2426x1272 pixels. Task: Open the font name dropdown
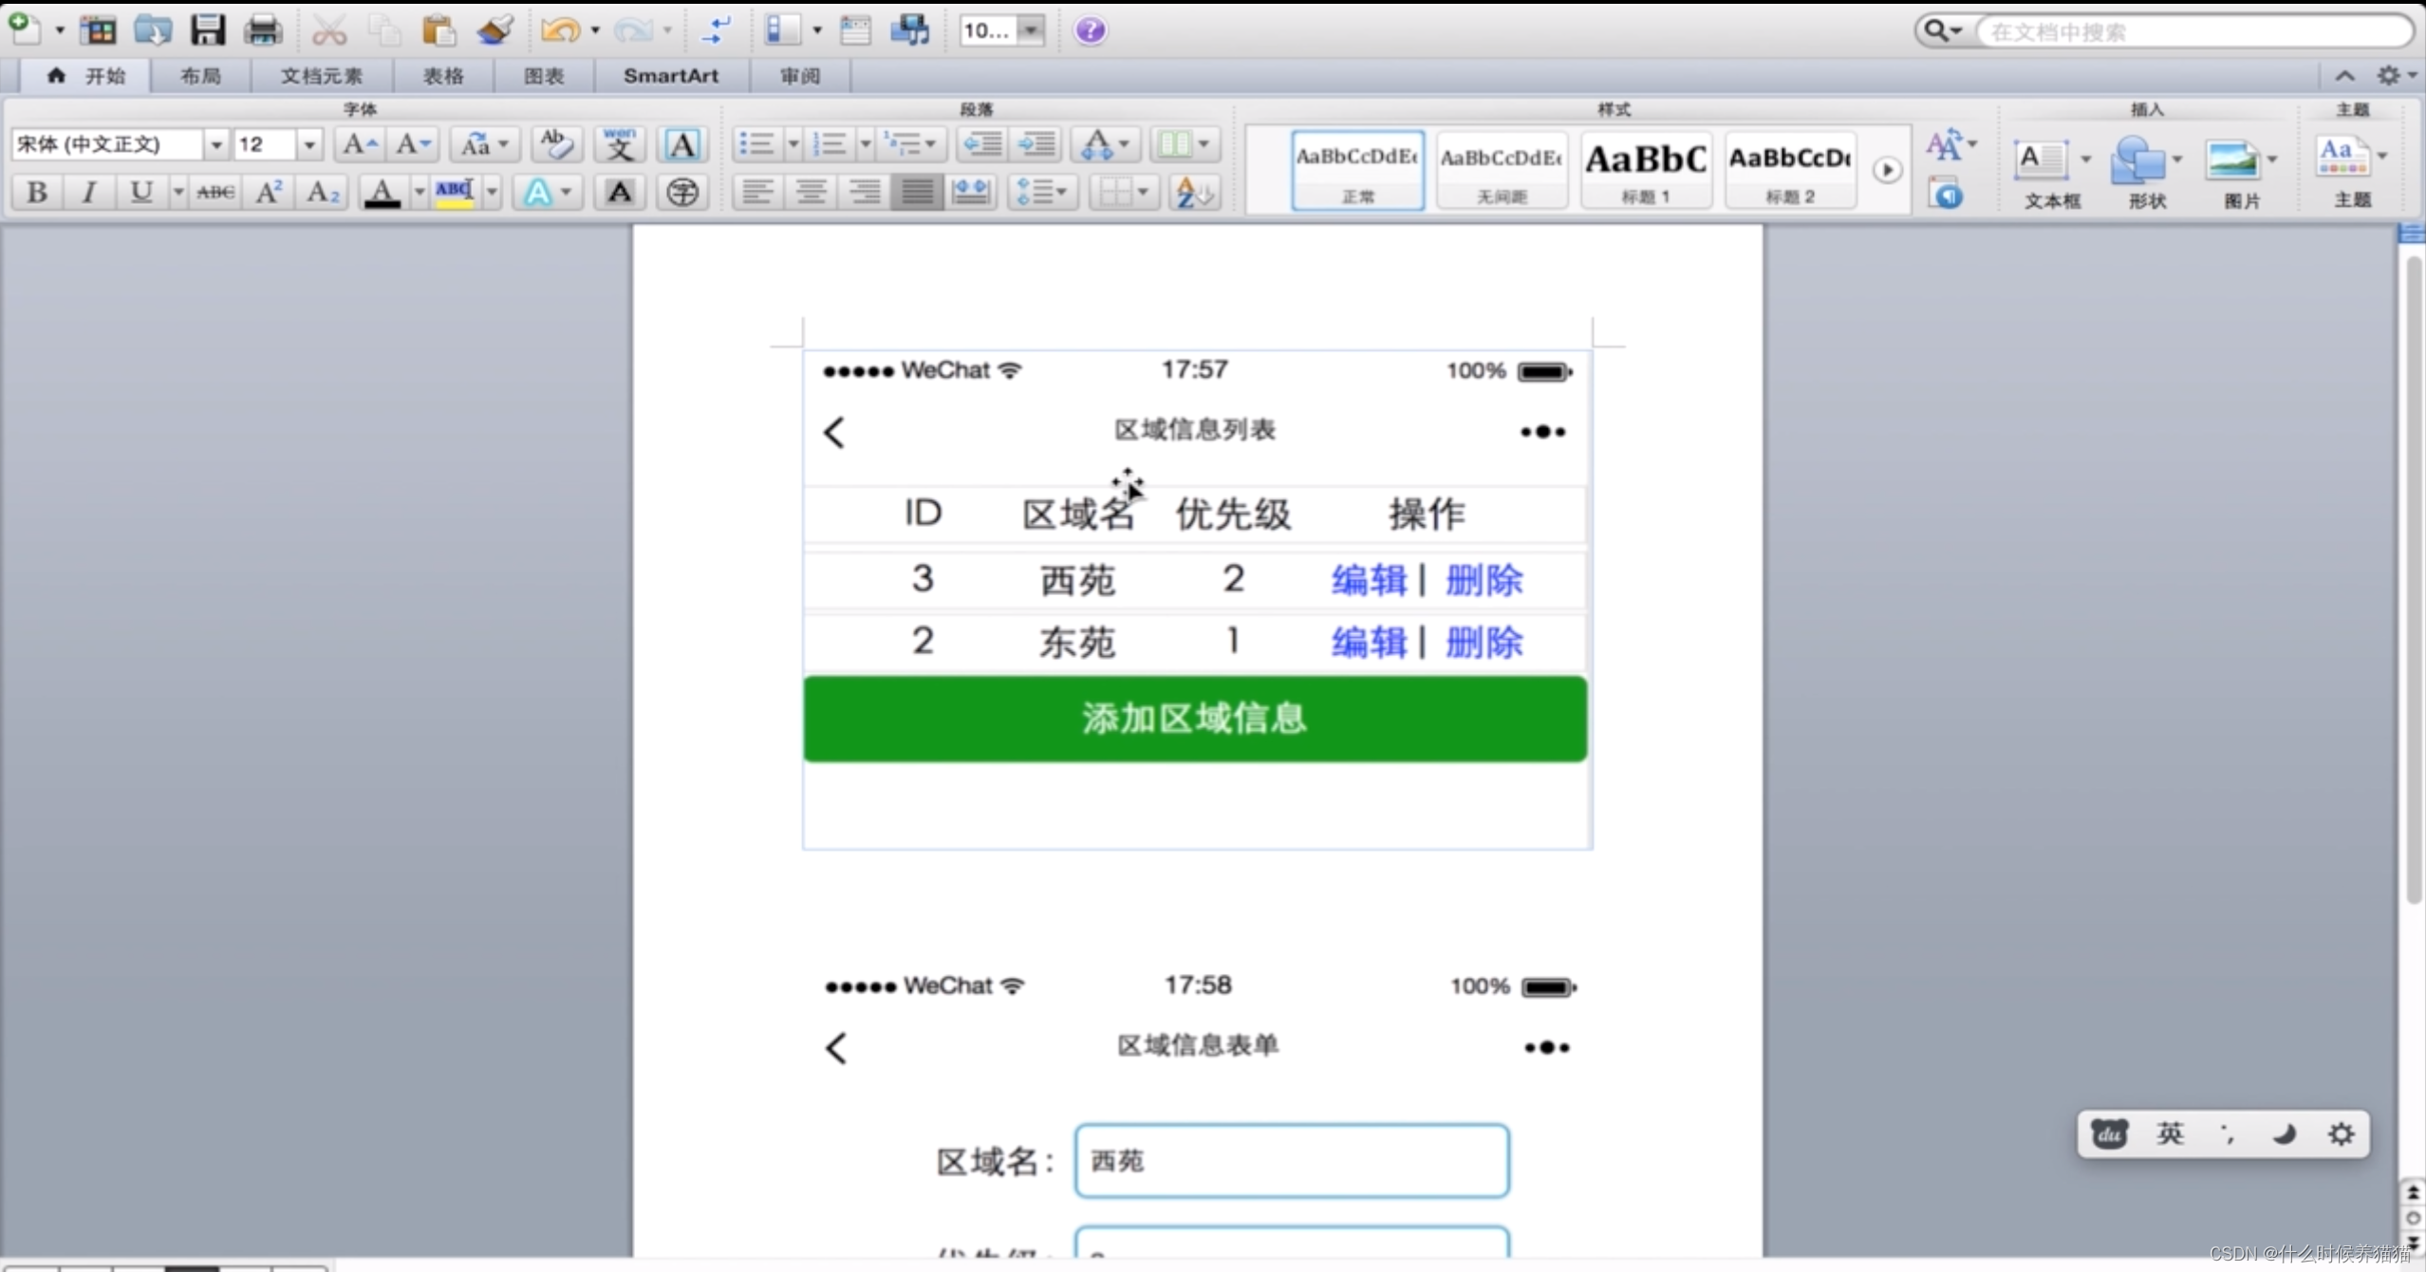[216, 144]
